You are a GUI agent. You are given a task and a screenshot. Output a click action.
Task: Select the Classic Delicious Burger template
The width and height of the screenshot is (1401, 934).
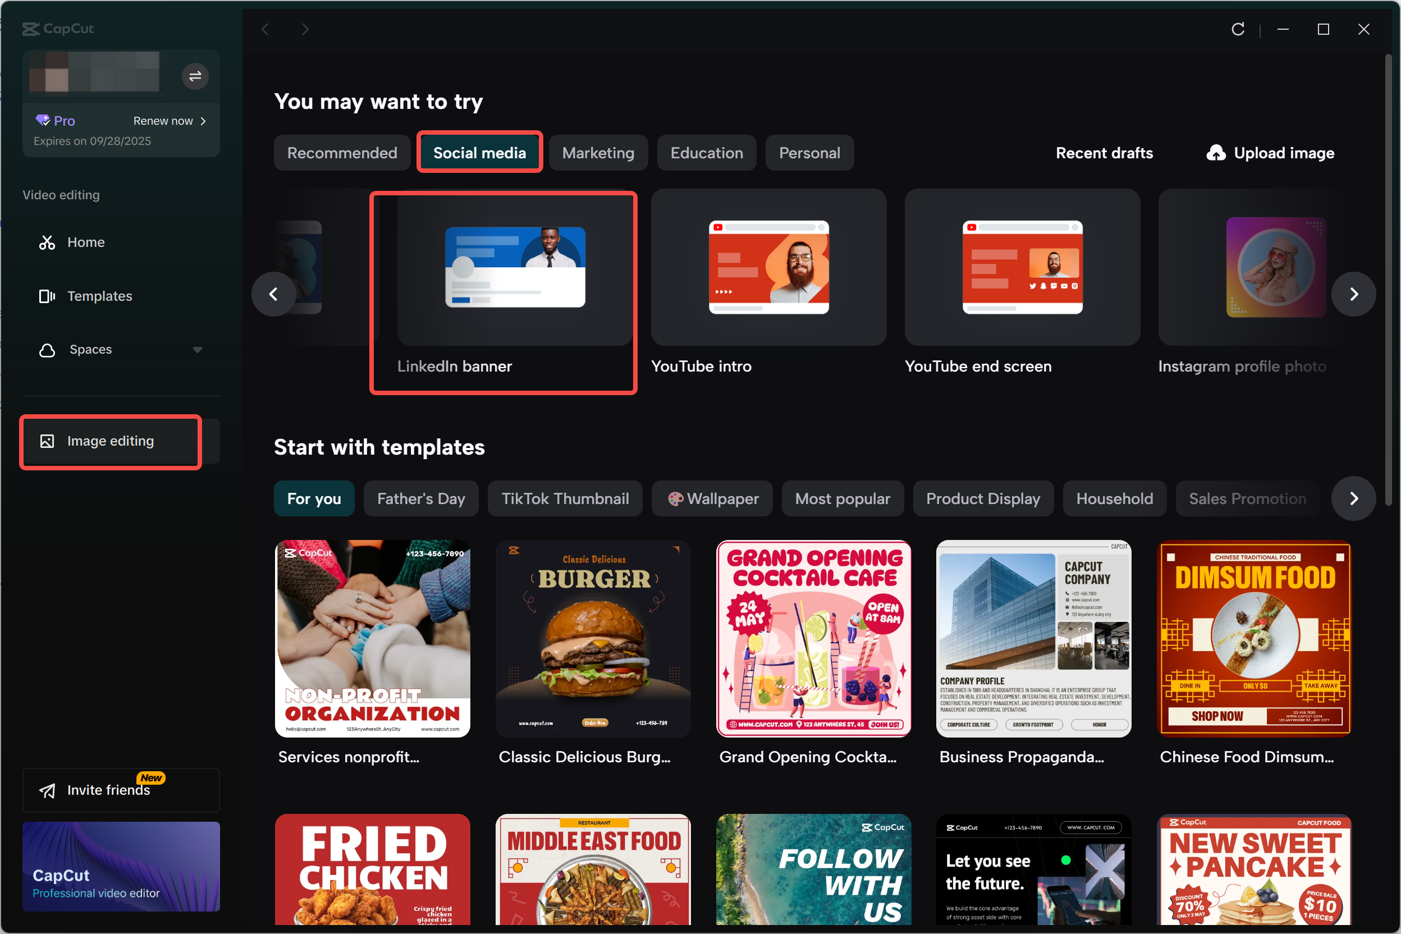tap(593, 639)
